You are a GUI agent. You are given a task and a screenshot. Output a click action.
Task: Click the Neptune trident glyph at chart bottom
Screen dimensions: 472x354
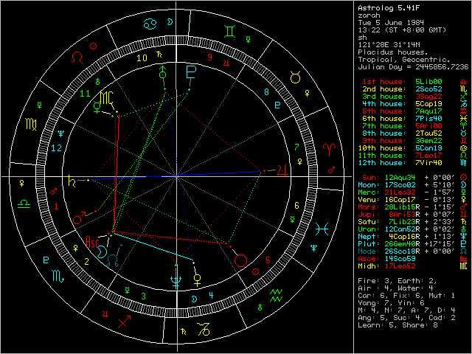click(174, 280)
